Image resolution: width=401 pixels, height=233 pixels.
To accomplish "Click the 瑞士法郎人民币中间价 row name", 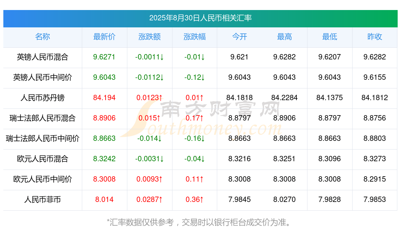I will click(42, 139).
